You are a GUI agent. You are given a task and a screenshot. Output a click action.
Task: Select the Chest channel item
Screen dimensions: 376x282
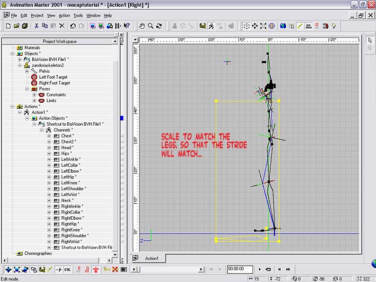(x=68, y=136)
